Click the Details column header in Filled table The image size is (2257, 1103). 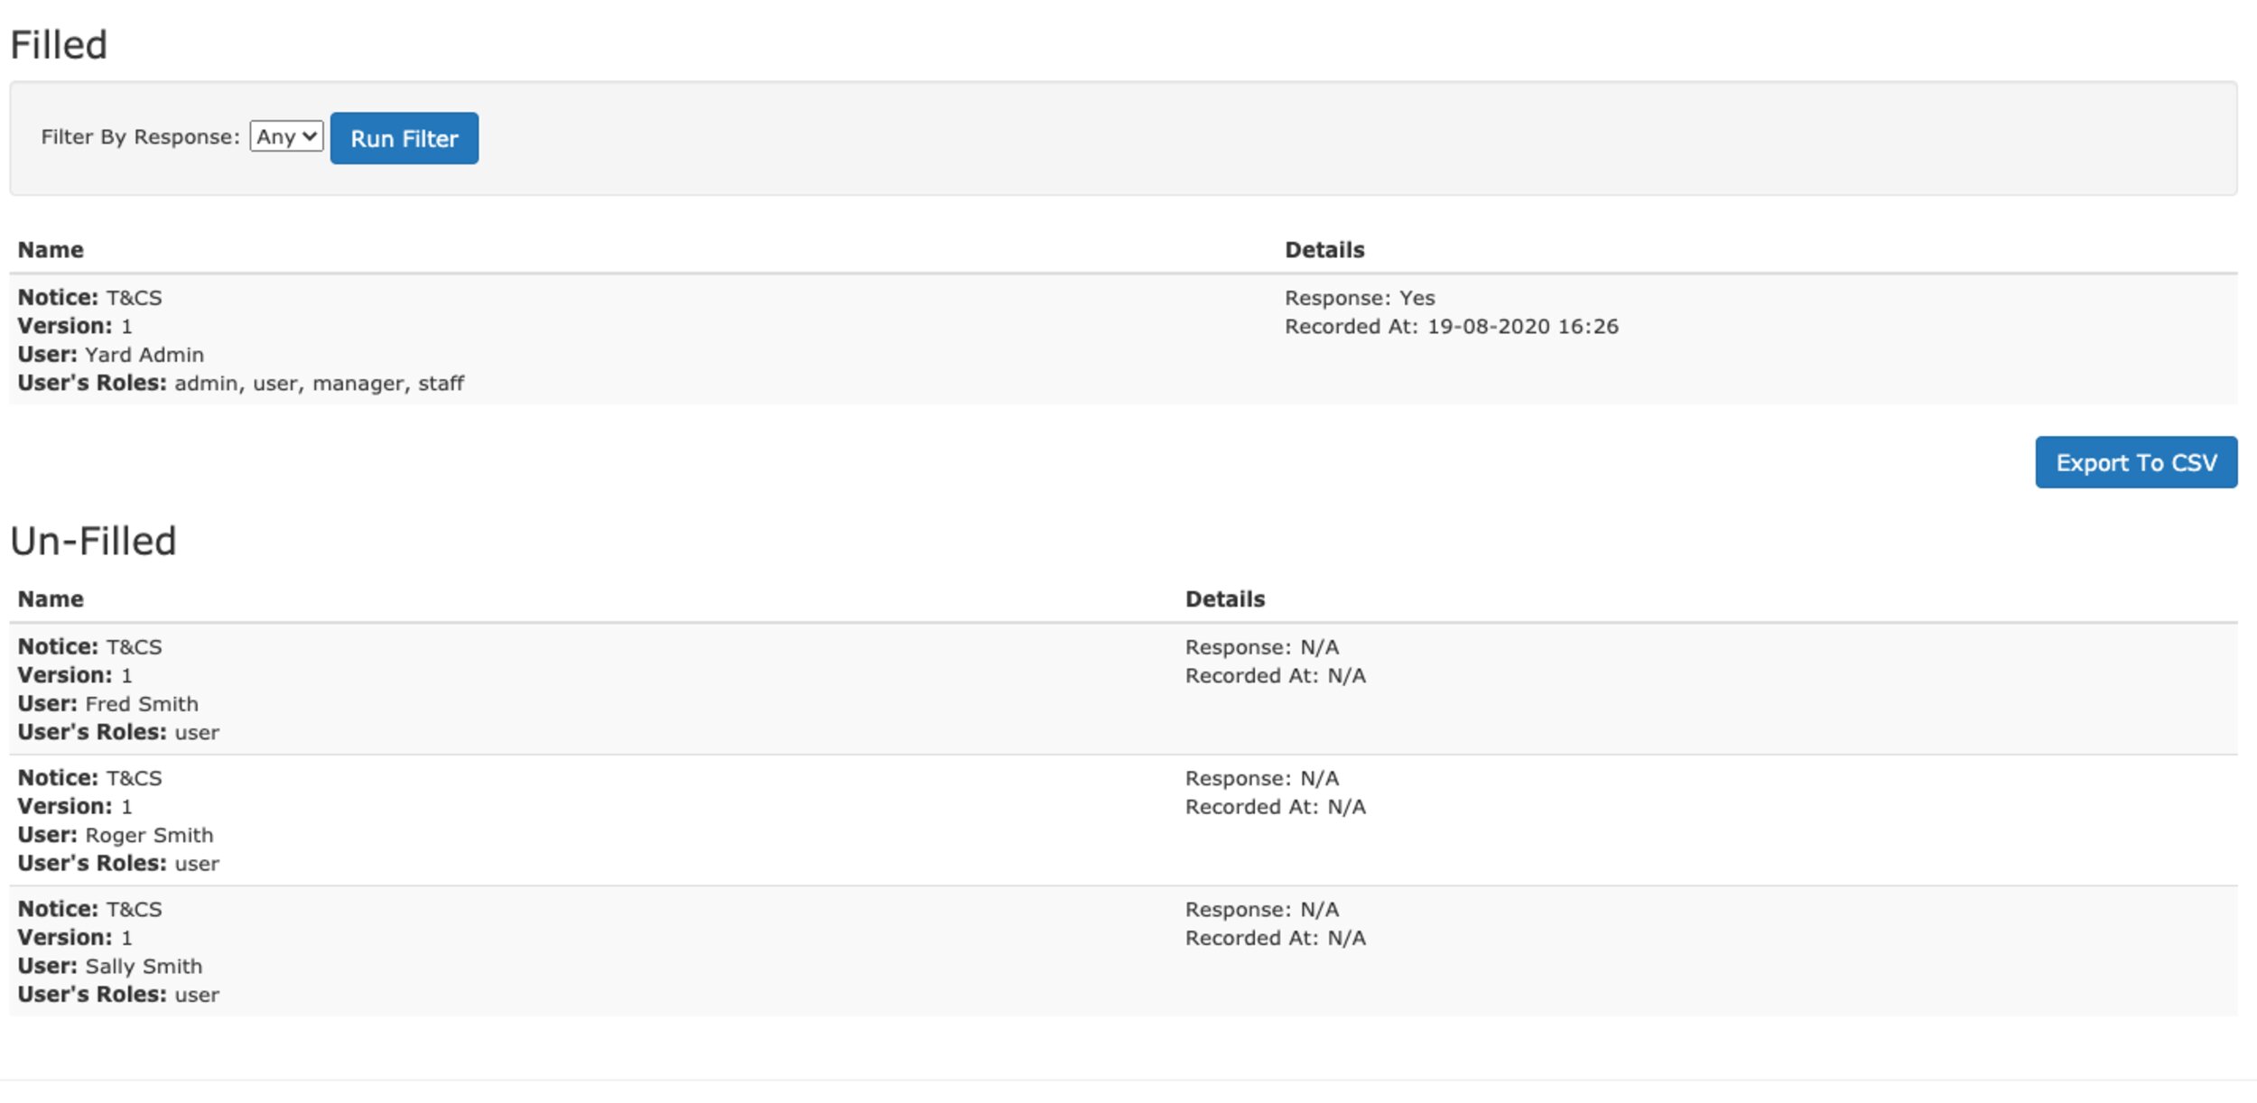[x=1324, y=250]
